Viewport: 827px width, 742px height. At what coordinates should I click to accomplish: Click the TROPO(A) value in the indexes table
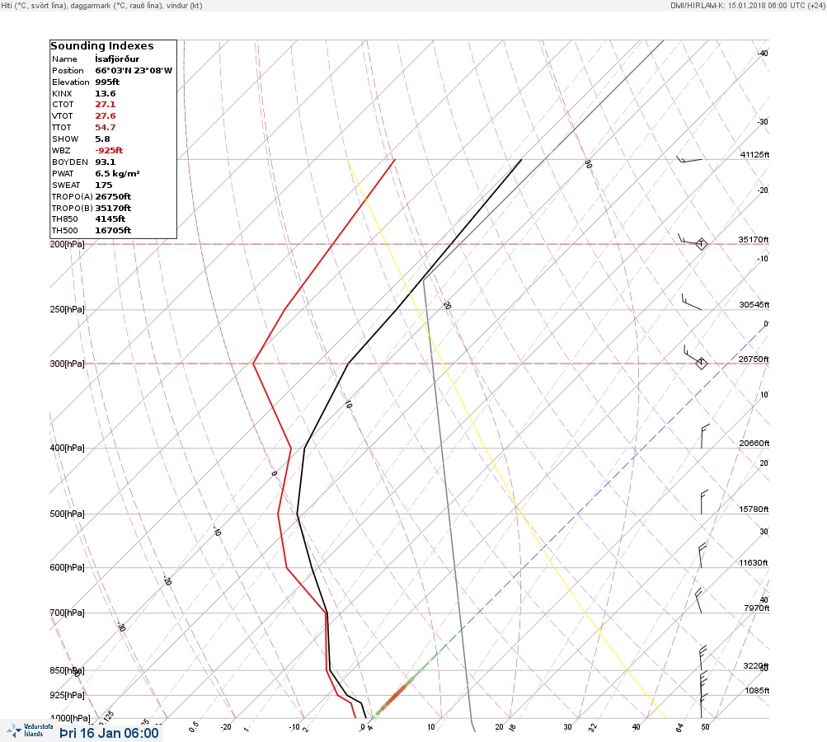pos(113,197)
